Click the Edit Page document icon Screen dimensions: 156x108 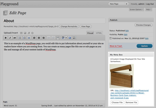coord(5,13)
